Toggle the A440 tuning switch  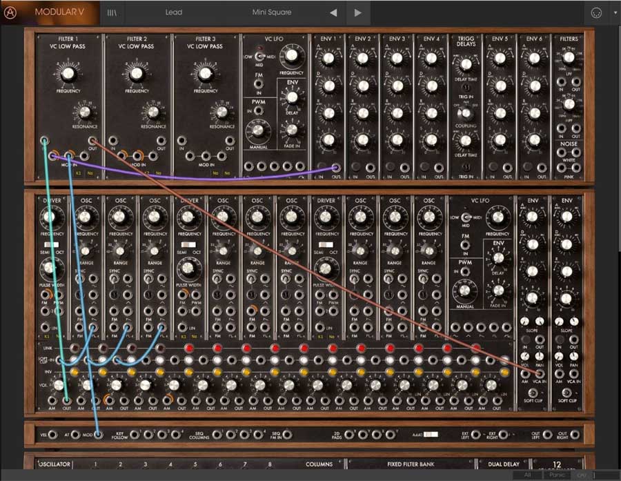pyautogui.click(x=431, y=435)
